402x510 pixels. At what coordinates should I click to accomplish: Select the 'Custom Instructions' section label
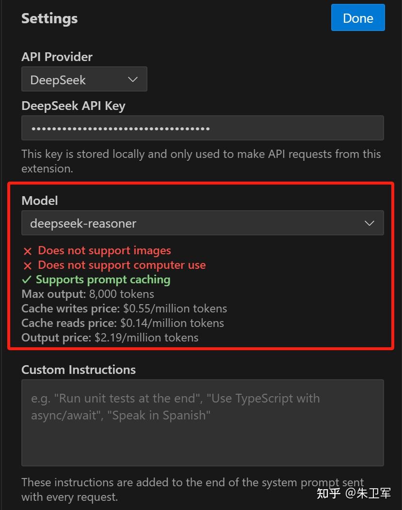pos(79,370)
